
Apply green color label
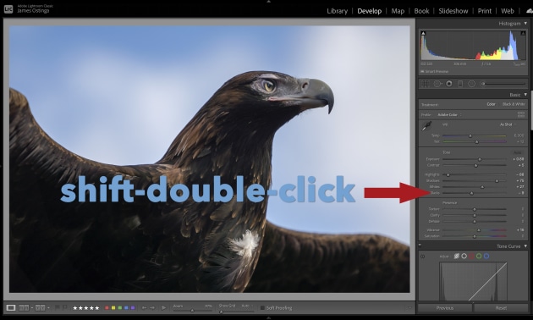(119, 308)
